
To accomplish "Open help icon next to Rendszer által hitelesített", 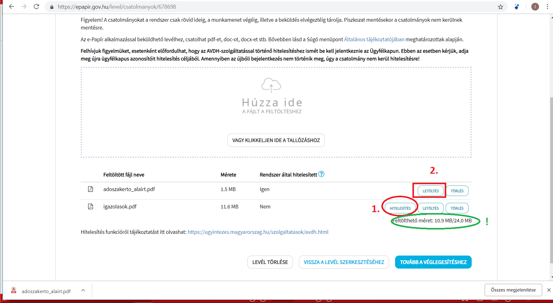I will point(321,174).
